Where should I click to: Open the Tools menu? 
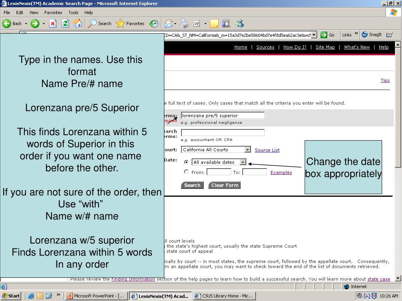(73, 13)
